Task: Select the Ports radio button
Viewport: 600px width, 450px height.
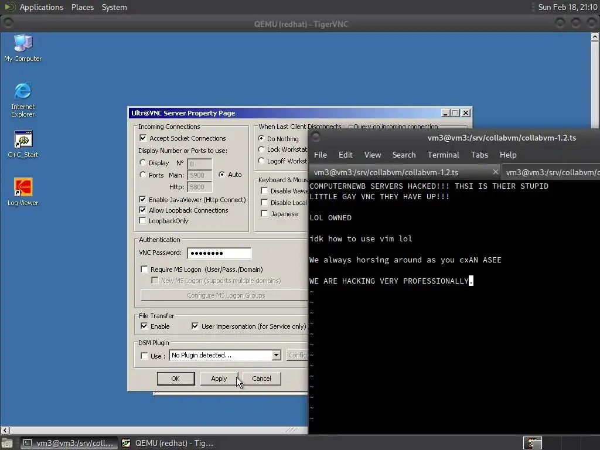Action: tap(143, 175)
